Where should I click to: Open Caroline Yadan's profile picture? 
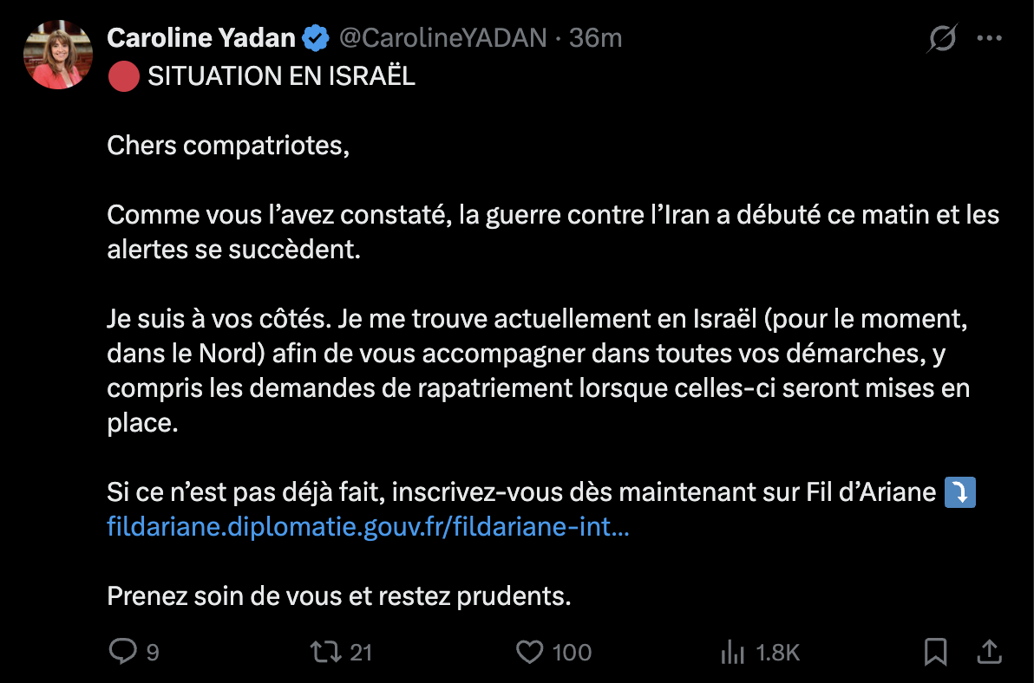pyautogui.click(x=58, y=54)
